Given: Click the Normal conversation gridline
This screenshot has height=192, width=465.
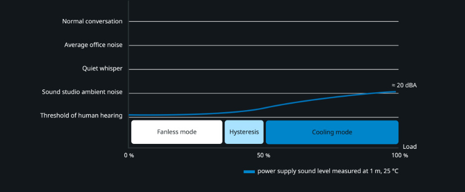Looking at the screenshot, I should point(264,21).
